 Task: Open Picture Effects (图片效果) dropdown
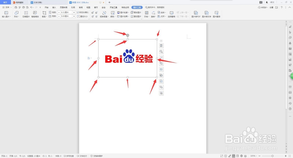(123, 16)
